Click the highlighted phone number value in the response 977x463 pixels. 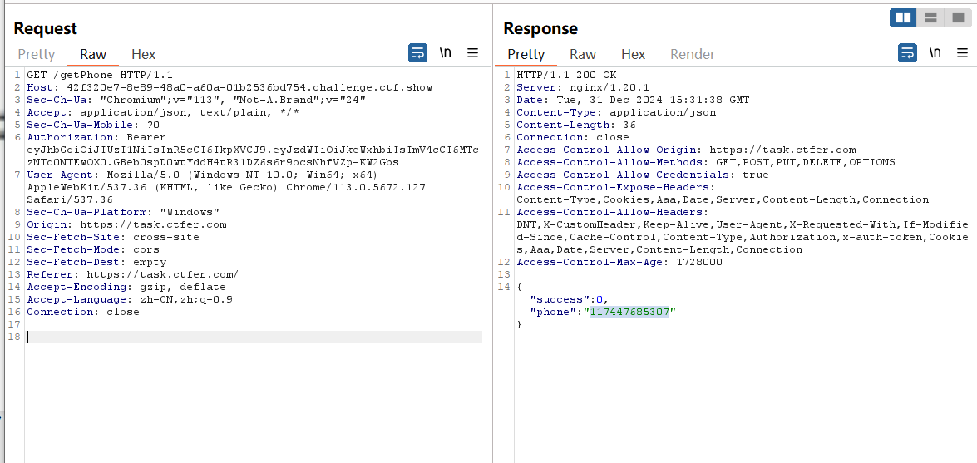(x=629, y=312)
